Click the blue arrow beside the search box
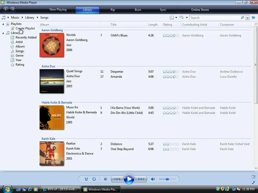Screen dimensions: 258x193 click(253, 18)
